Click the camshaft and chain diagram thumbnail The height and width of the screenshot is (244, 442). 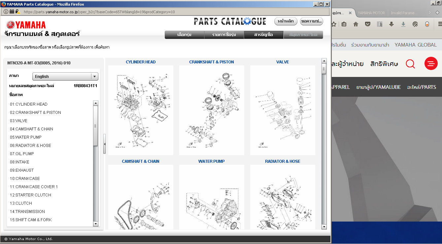(x=141, y=197)
